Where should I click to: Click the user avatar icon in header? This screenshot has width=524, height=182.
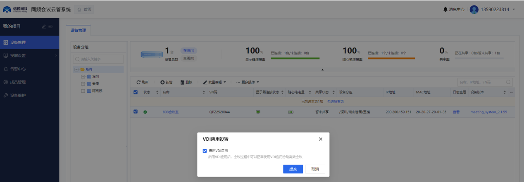(474, 9)
